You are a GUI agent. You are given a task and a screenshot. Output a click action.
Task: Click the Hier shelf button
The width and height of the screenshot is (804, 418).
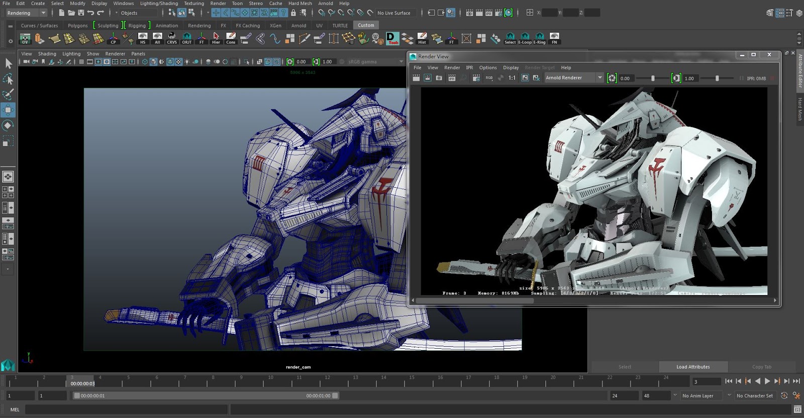pos(216,39)
